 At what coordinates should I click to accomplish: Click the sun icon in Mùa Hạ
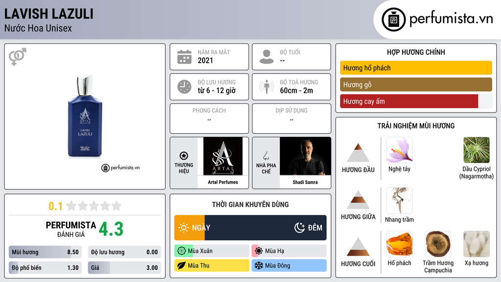259,251
